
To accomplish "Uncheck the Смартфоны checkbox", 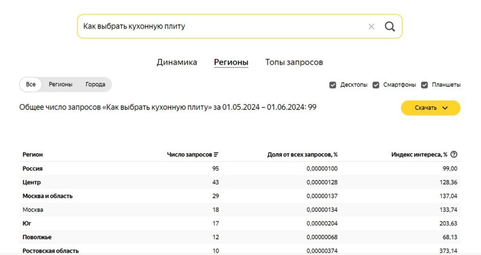I will coord(376,85).
